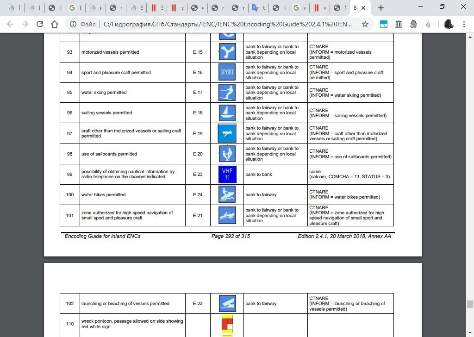
Task: Click the rowing craft sign image E.19
Action: pos(227,133)
